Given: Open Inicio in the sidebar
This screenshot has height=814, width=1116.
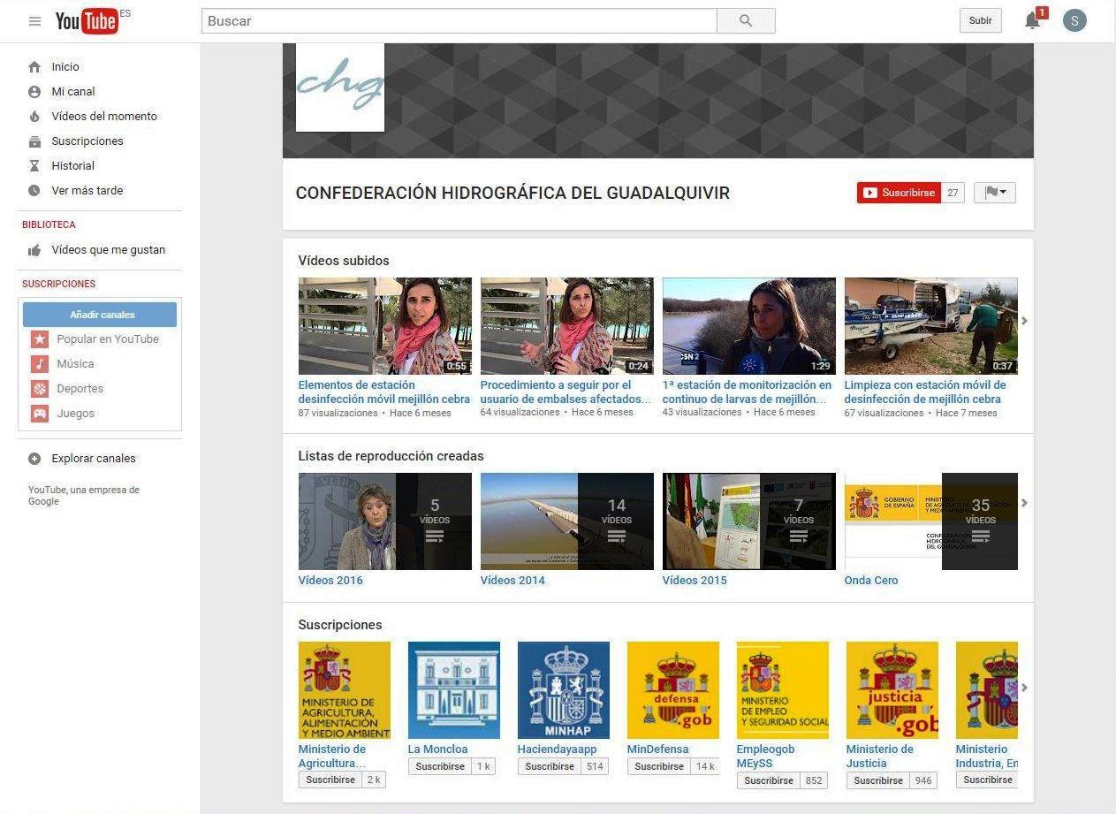Looking at the screenshot, I should tap(65, 67).
